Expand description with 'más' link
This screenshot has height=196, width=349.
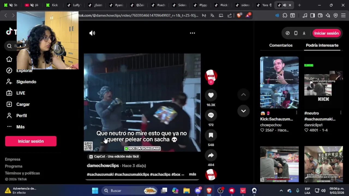pos(192,174)
